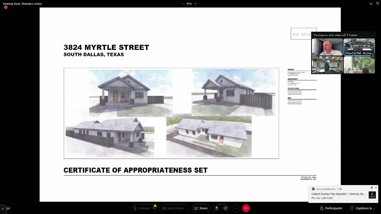Click the ARCHITECT label in the title block
The image size is (381, 214).
click(x=293, y=79)
